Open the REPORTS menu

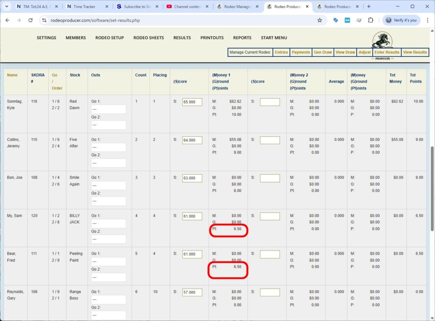click(x=242, y=38)
